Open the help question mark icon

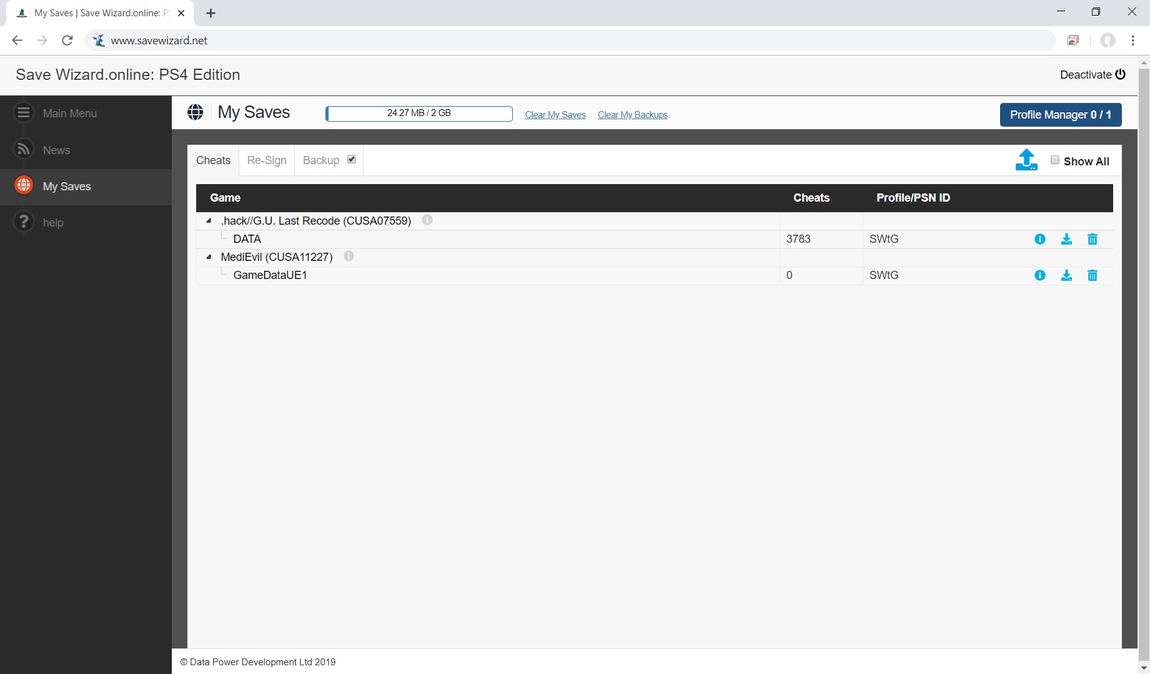pos(24,222)
